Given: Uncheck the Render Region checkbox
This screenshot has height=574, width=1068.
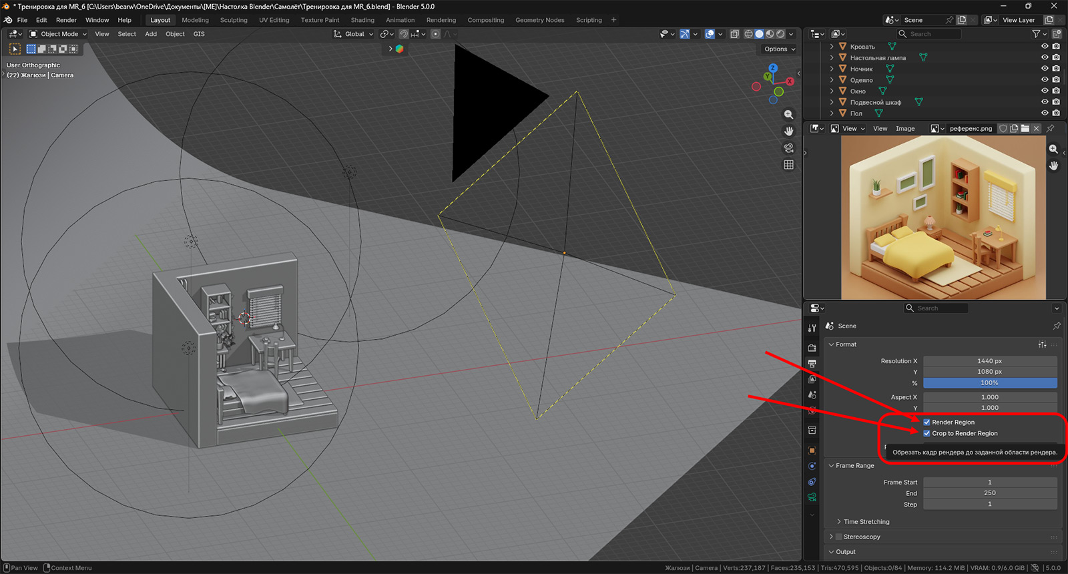Looking at the screenshot, I should pos(926,422).
